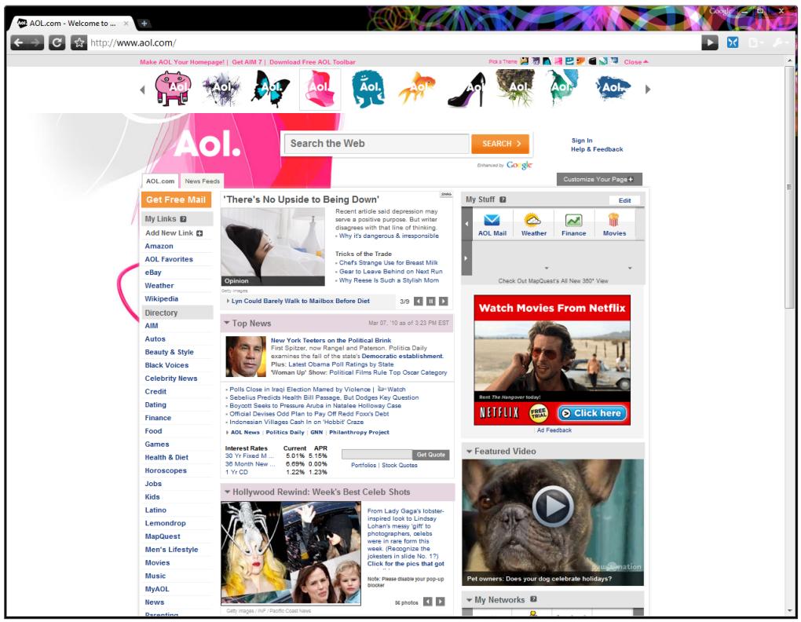Open Make AOL Your Homepage link

click(182, 62)
